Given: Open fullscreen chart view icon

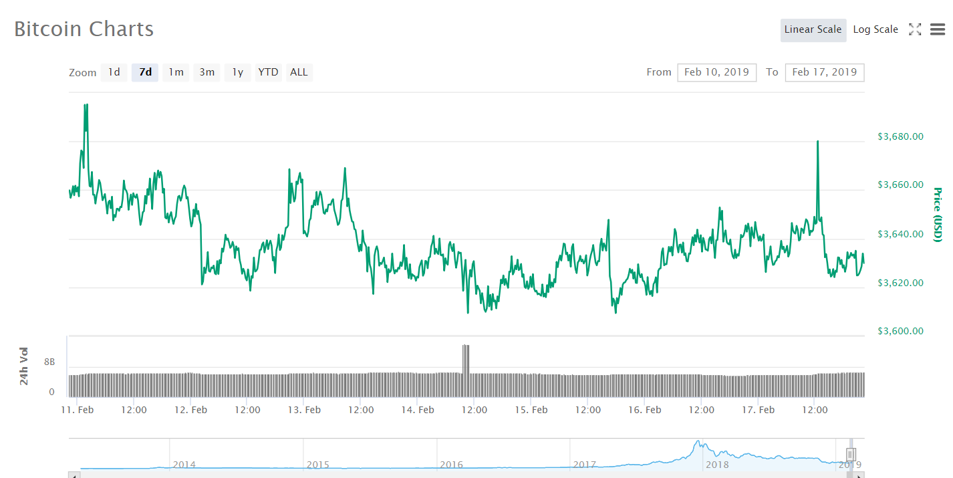Looking at the screenshot, I should (915, 29).
